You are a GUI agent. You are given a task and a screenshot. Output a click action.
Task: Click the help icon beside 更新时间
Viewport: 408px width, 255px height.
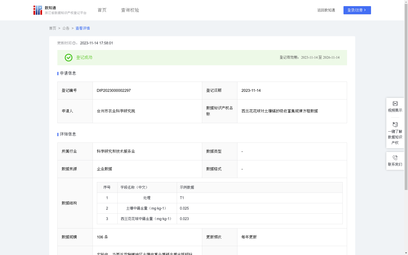point(74,43)
